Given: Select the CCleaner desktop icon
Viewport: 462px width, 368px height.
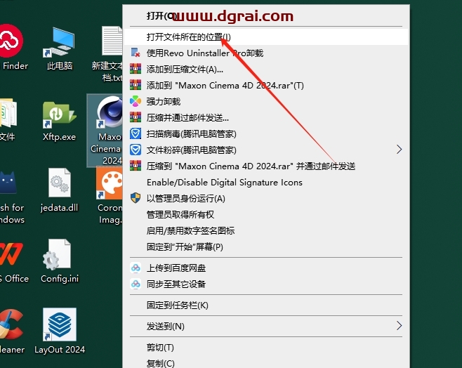Looking at the screenshot, I should coord(11,331).
